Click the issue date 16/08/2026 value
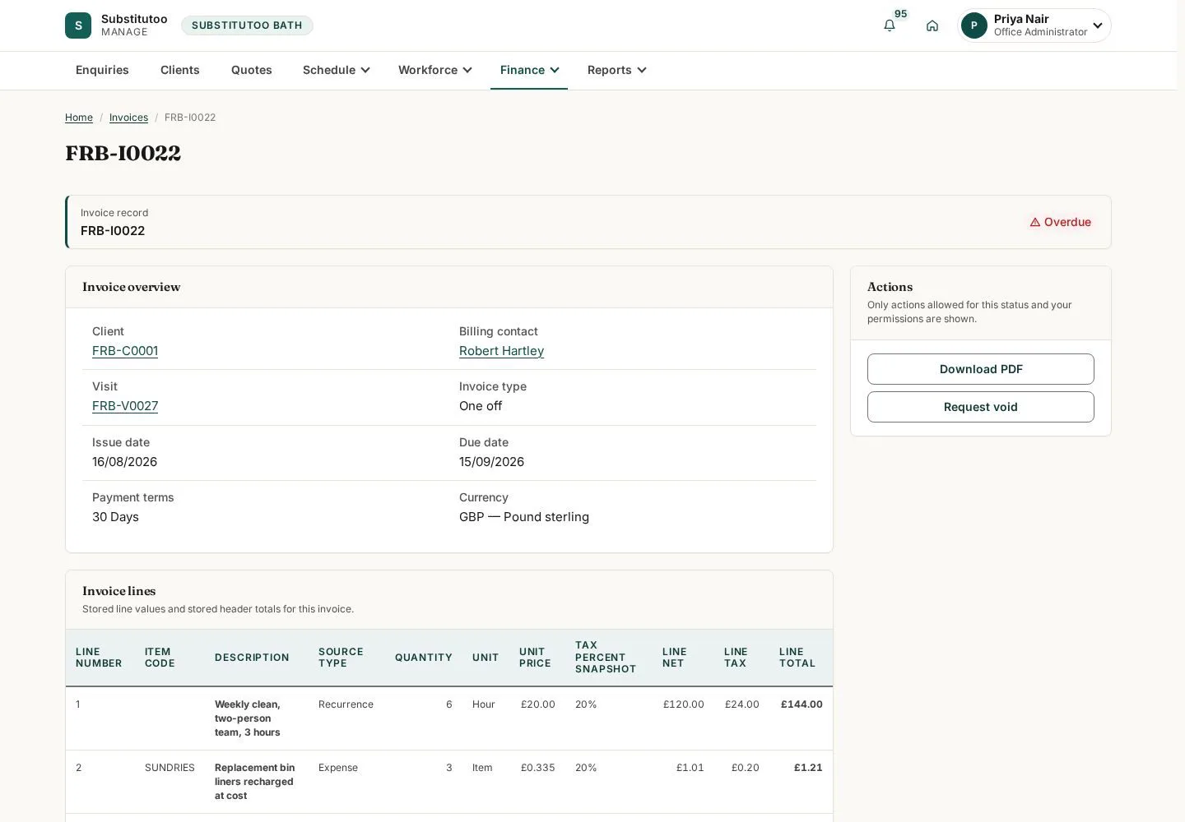Viewport: 1185px width, 822px height. tap(124, 462)
